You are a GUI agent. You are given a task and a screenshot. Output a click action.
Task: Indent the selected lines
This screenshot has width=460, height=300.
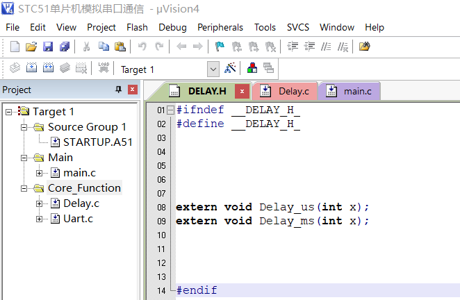(x=293, y=47)
